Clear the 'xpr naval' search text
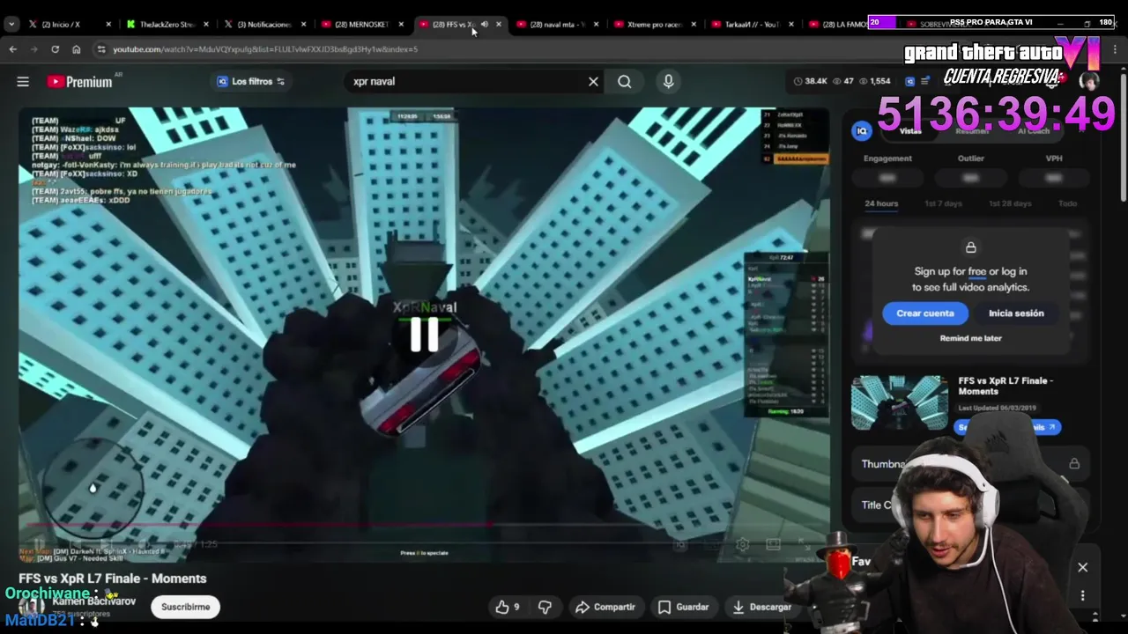Viewport: 1128px width, 634px height. tap(593, 82)
